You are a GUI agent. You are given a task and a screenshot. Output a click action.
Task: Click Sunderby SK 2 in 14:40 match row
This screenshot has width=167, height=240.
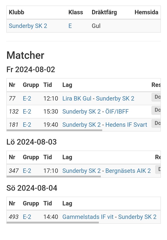click(137, 217)
